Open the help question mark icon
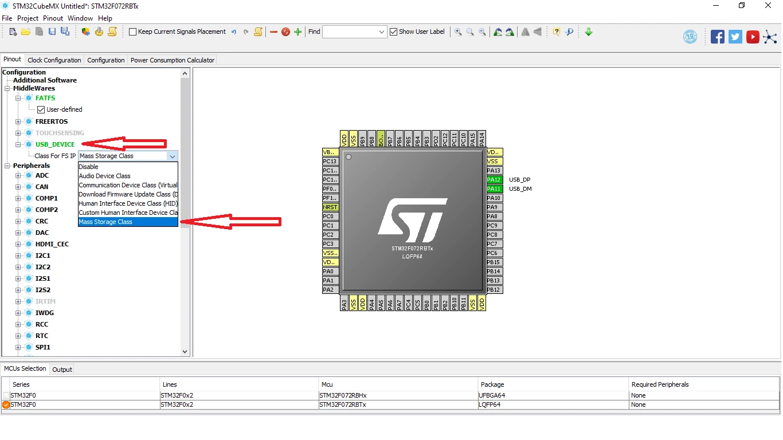783x440 pixels. coord(556,32)
